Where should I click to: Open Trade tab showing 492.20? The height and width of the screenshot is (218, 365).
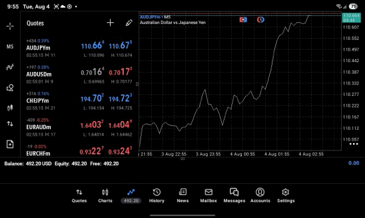pyautogui.click(x=131, y=196)
